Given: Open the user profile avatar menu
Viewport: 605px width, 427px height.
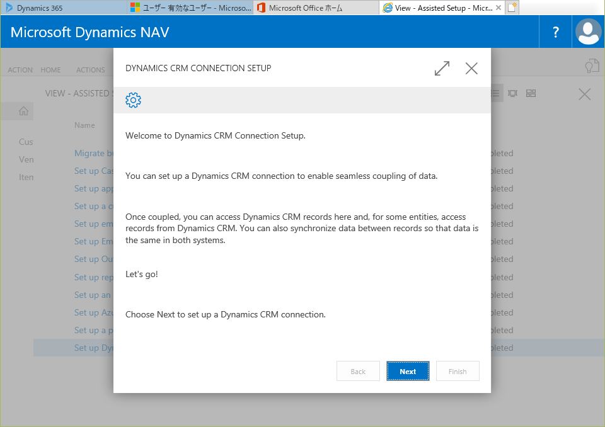Looking at the screenshot, I should pyautogui.click(x=589, y=32).
